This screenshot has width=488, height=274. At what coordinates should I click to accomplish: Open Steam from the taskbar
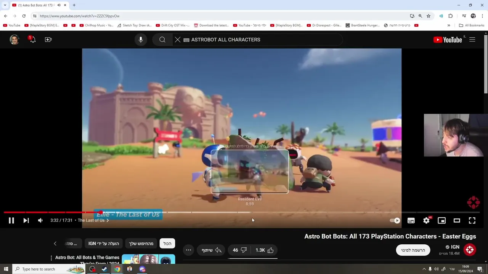tap(104, 269)
